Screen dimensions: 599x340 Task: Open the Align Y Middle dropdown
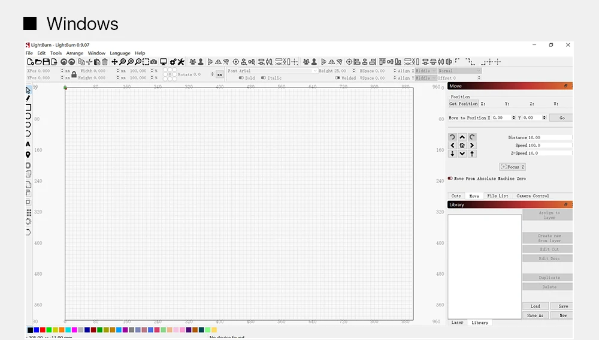coord(425,78)
